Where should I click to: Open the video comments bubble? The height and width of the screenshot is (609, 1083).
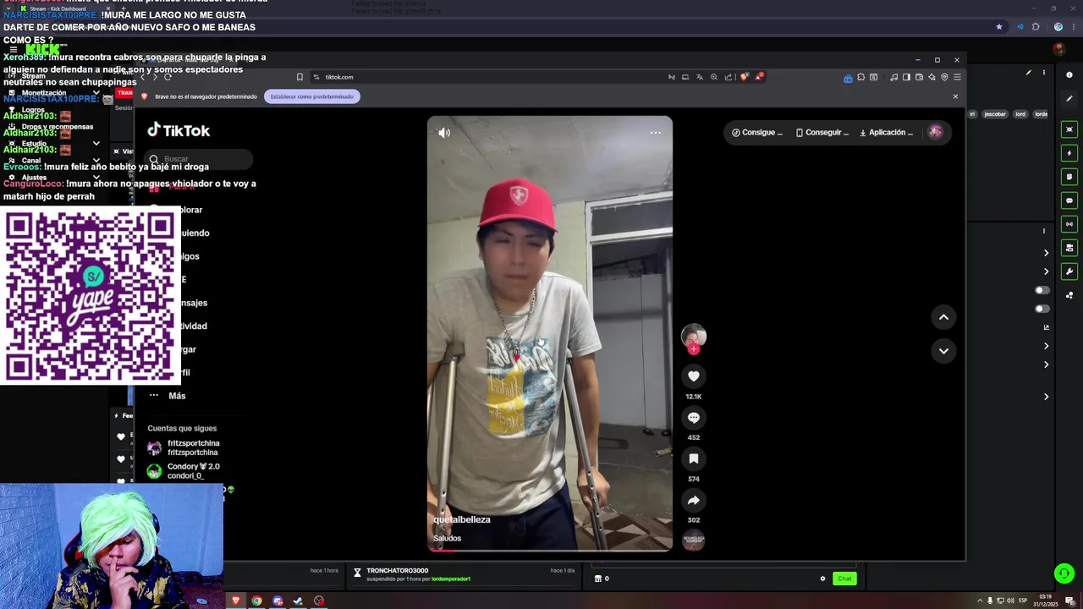coord(693,417)
